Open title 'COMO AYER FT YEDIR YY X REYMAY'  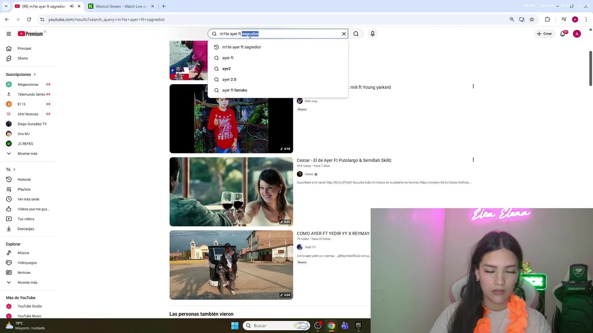(333, 234)
